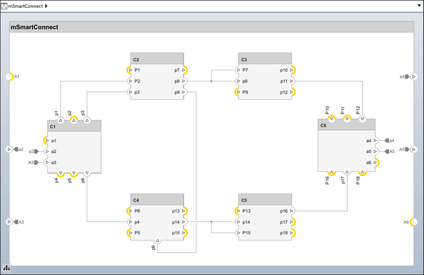Click the p16 output port on C5
The image size is (424, 275).
tap(292, 211)
